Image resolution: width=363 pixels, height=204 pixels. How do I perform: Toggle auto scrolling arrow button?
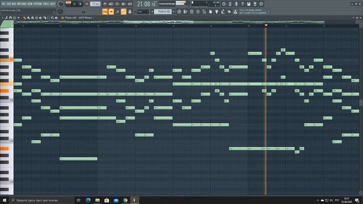pyautogui.click(x=111, y=11)
